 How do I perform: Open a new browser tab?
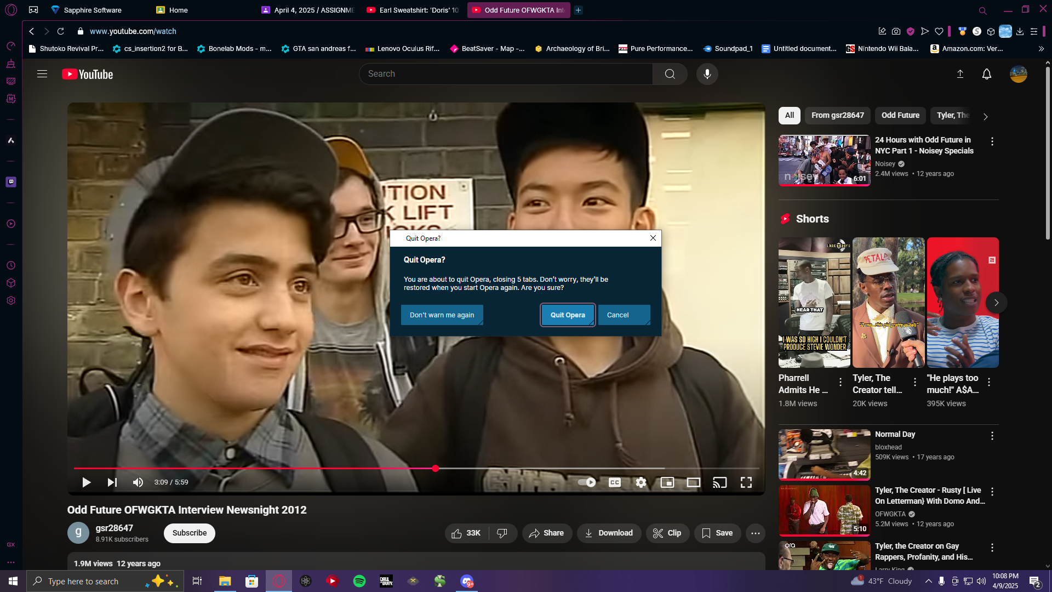coord(578,10)
